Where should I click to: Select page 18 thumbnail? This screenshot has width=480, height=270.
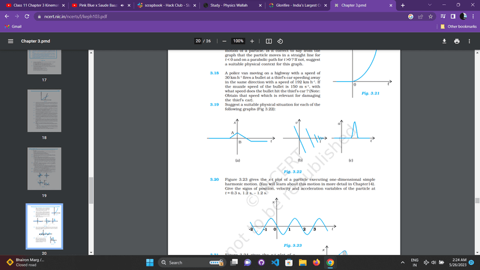pos(45,111)
